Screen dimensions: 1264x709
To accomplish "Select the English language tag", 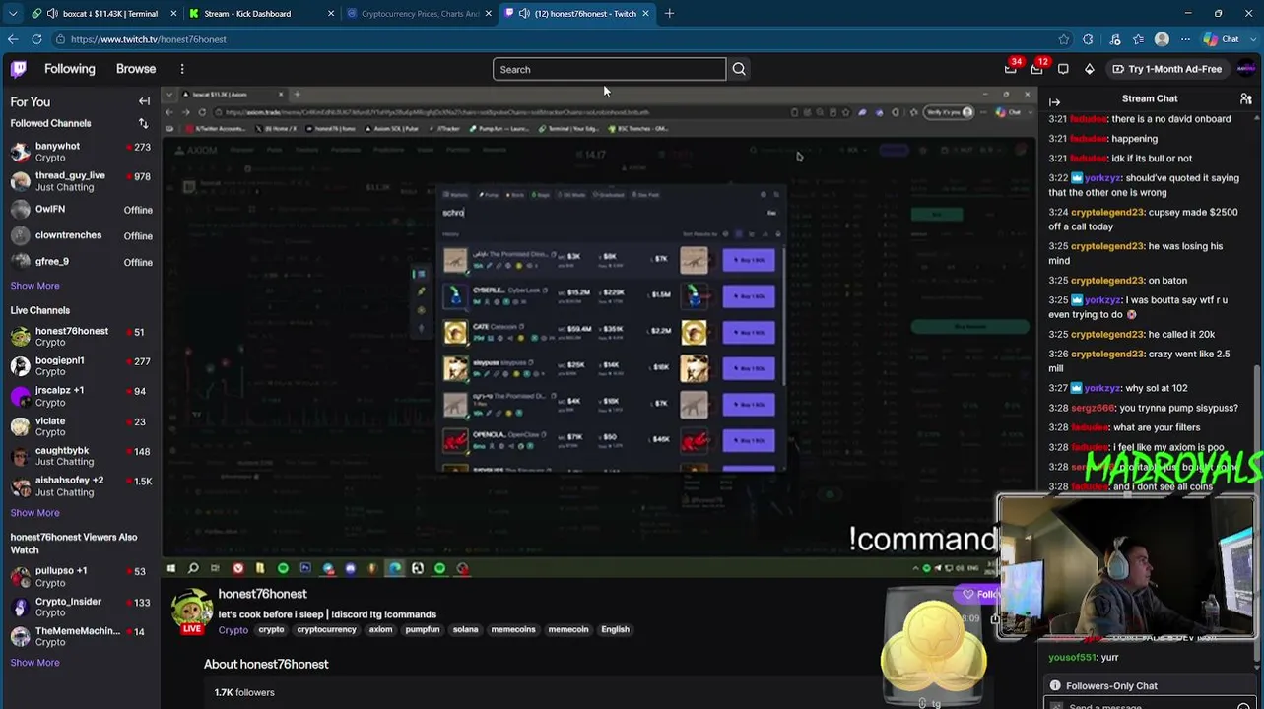I will [x=615, y=630].
